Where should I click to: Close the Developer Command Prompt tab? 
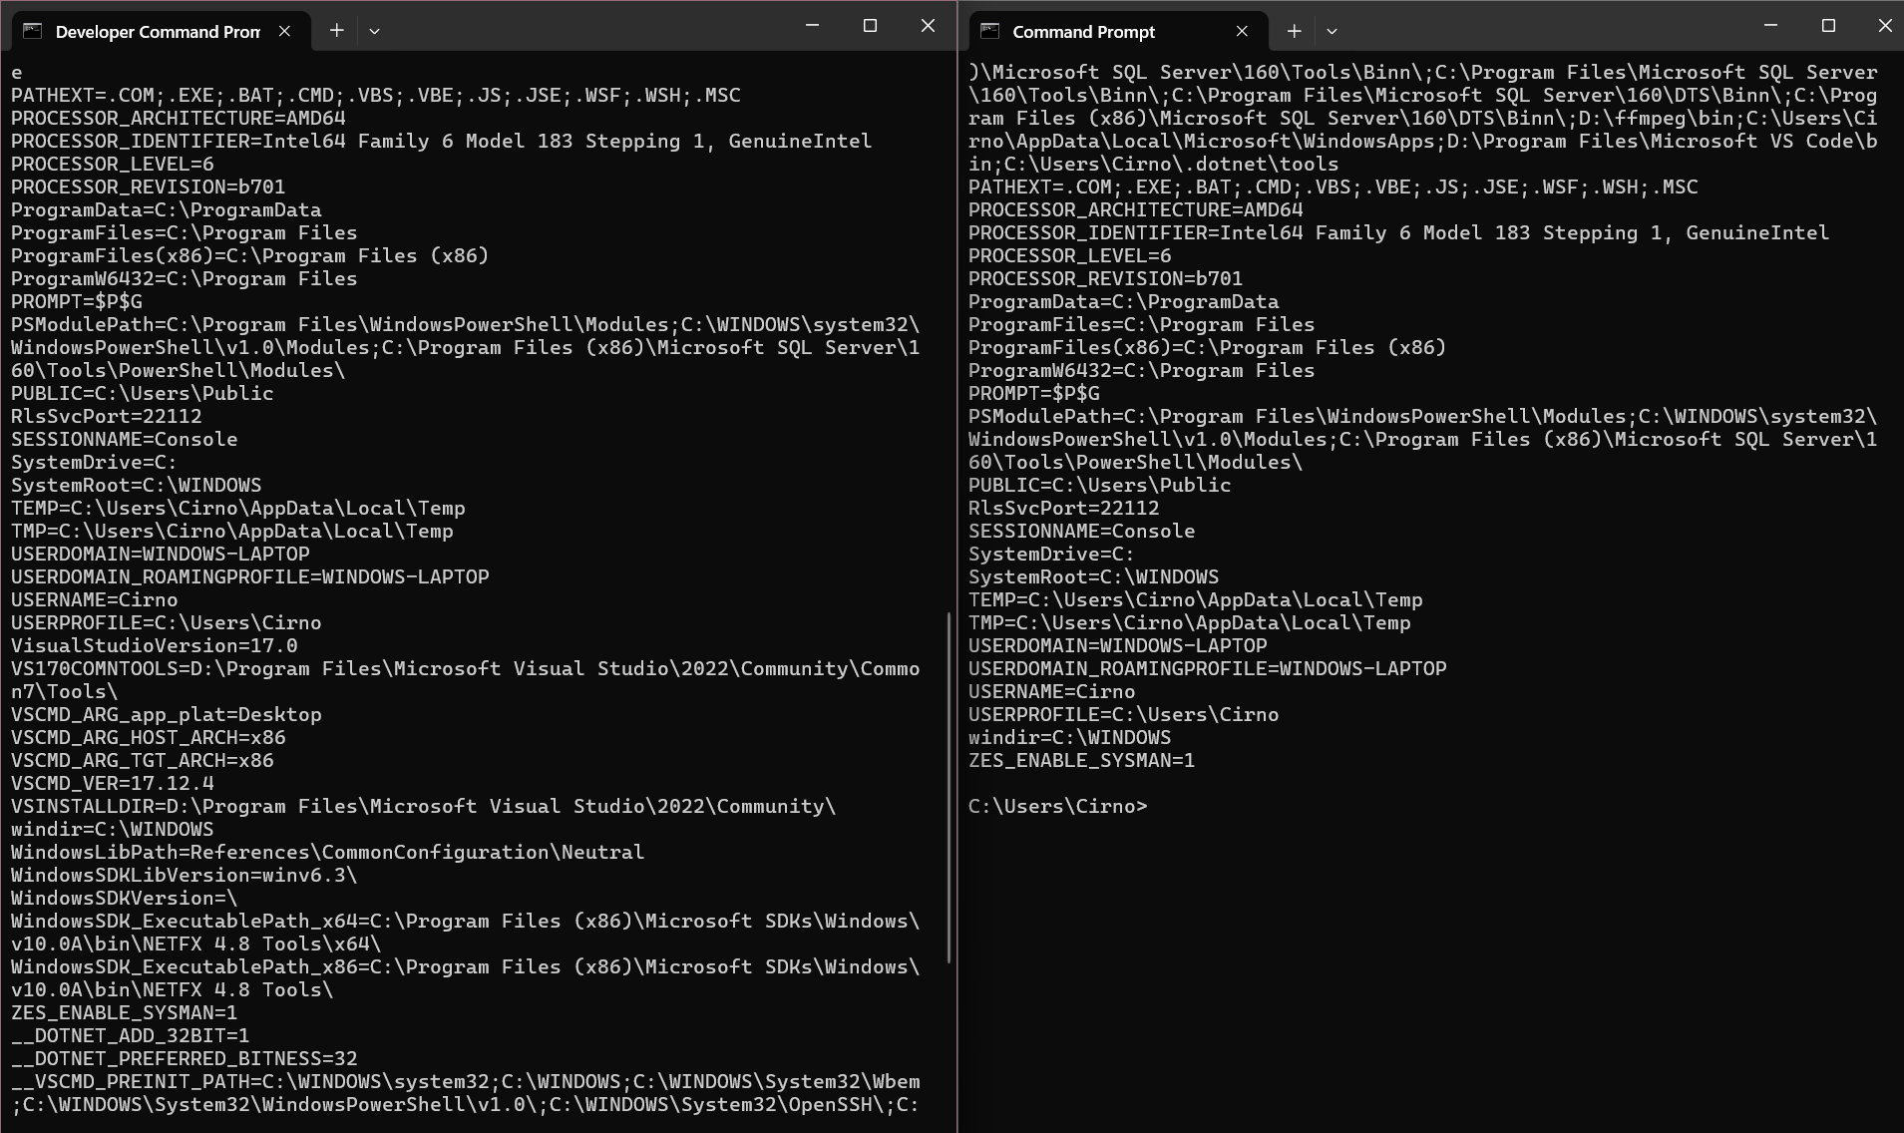coord(284,31)
